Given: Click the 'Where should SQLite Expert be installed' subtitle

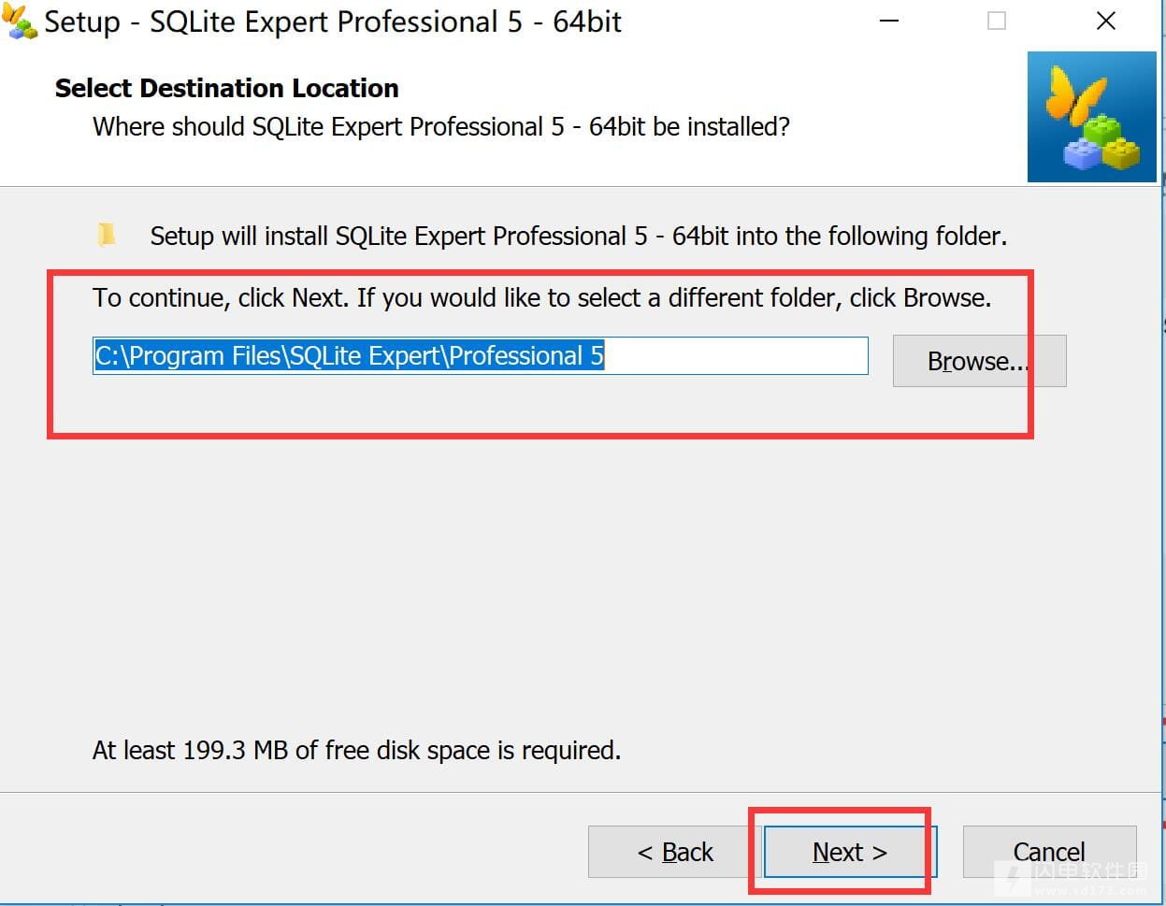Looking at the screenshot, I should (x=440, y=126).
